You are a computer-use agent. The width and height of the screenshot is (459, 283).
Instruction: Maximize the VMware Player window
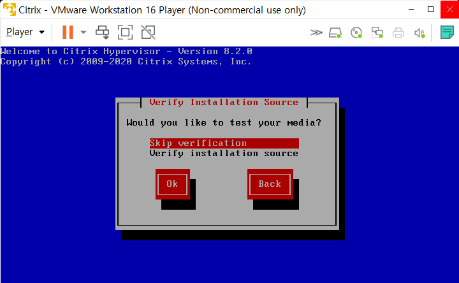point(430,10)
